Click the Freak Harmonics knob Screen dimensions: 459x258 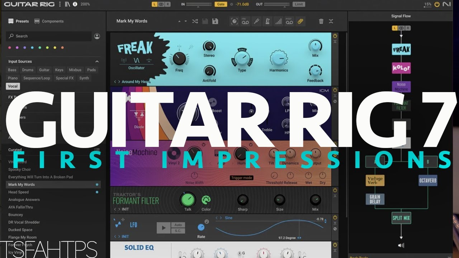click(279, 58)
